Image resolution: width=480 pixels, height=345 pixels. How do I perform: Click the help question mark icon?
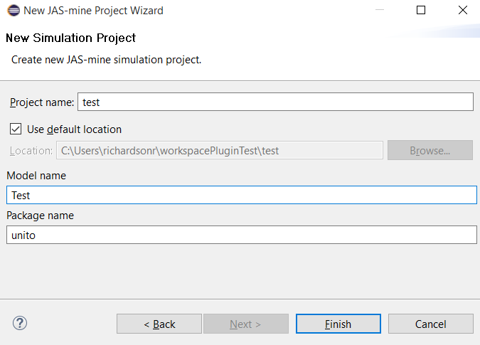(x=18, y=324)
